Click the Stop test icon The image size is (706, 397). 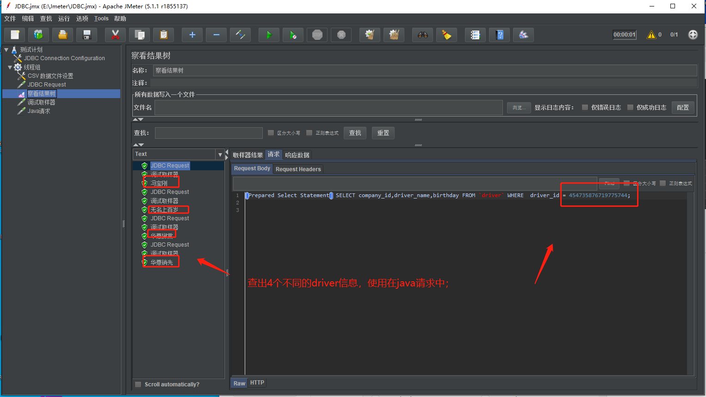(317, 35)
